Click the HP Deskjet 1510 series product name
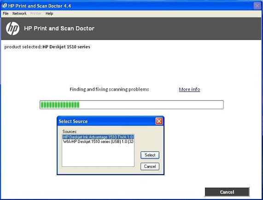This screenshot has width=263, height=200. (x=66, y=47)
